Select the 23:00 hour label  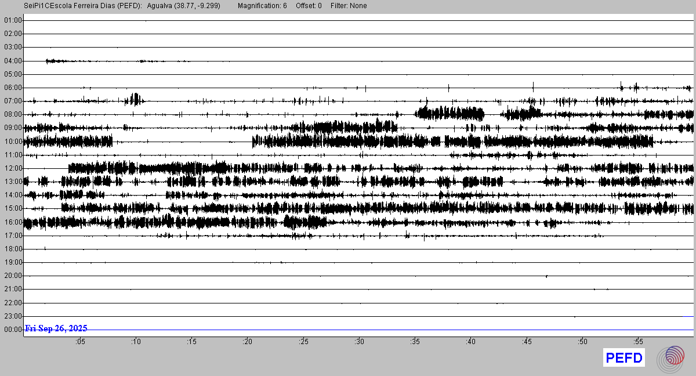(x=12, y=316)
